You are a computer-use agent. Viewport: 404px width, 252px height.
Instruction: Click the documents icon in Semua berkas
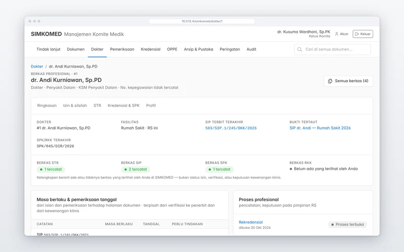pos(330,81)
